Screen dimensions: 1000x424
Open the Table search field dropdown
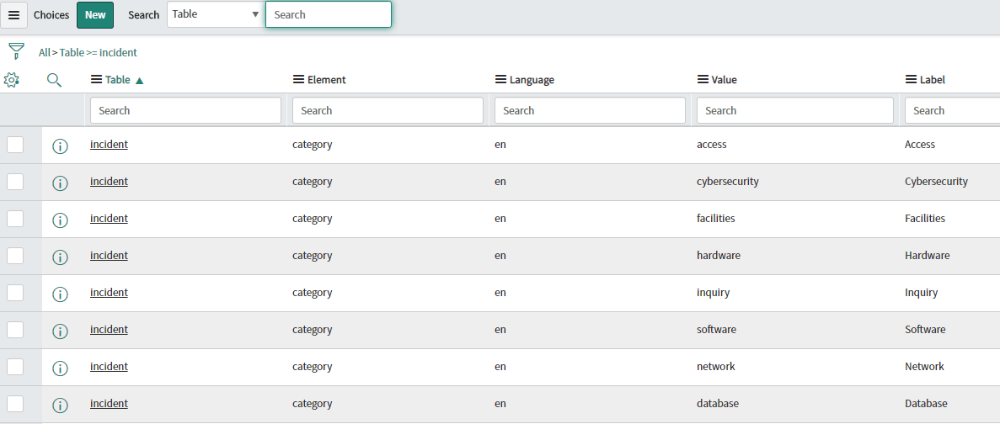tap(216, 14)
